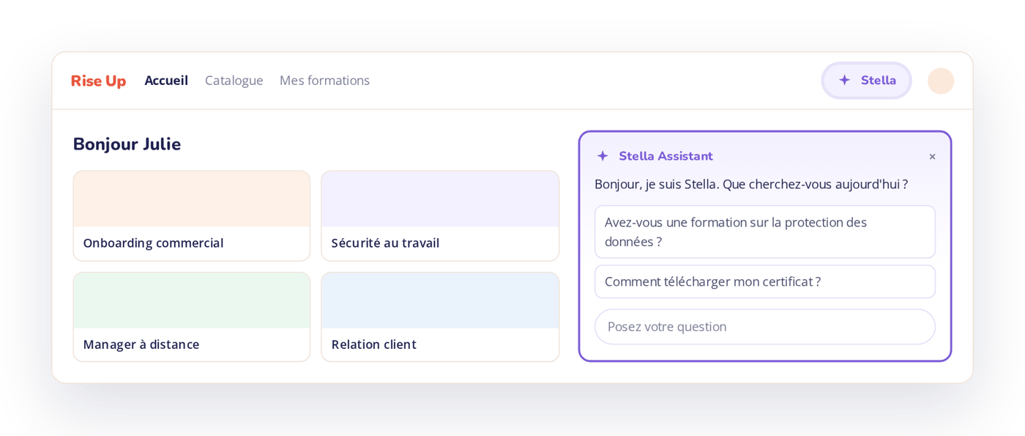Click the Stella assistant button
1025x436 pixels.
coord(867,81)
